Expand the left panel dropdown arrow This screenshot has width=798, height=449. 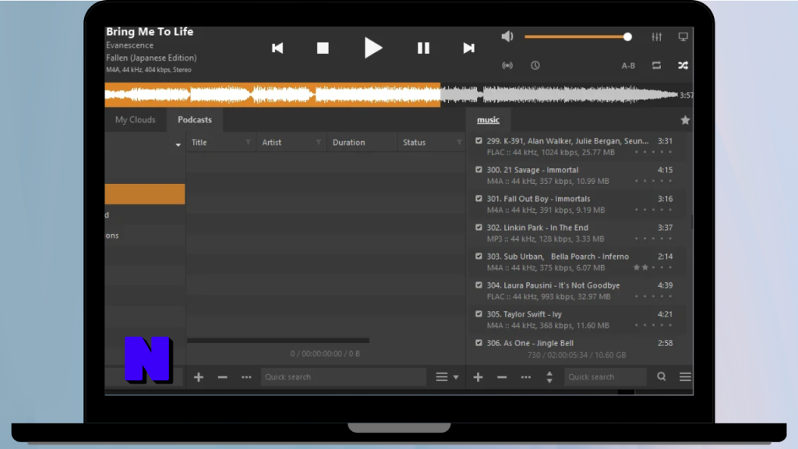pyautogui.click(x=178, y=145)
